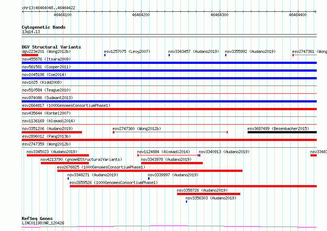Image resolution: width=327 pixels, height=231 pixels.
Task: Click the dgv223e201 (Wong2012b) variant label
Action: 46,51
